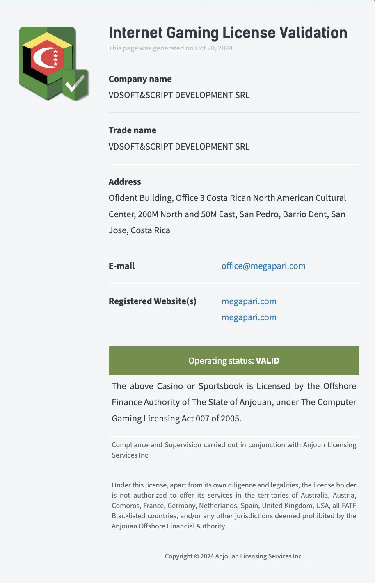Click the trade name value under Trade name

coord(179,147)
